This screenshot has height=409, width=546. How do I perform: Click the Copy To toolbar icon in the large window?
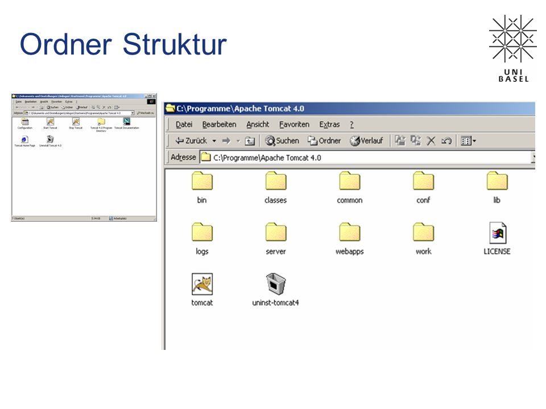point(416,140)
